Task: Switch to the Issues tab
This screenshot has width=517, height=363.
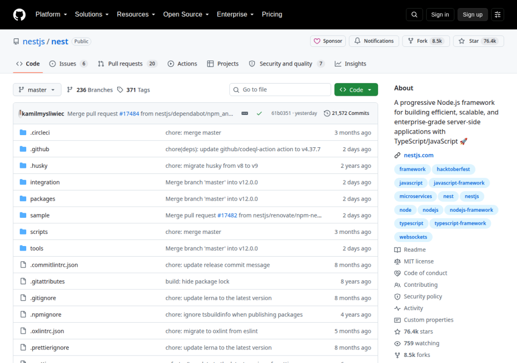Action: [x=68, y=64]
